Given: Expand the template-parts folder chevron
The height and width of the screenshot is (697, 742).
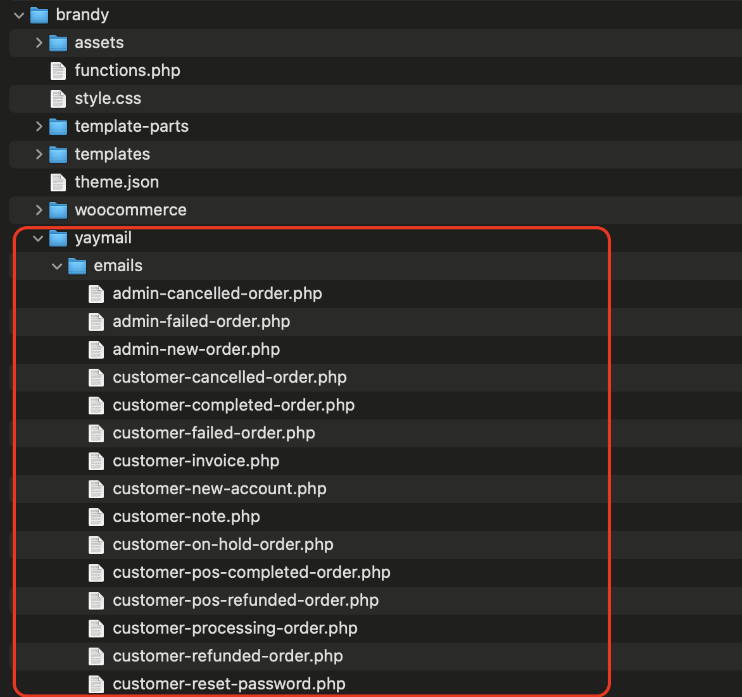Looking at the screenshot, I should 39,127.
